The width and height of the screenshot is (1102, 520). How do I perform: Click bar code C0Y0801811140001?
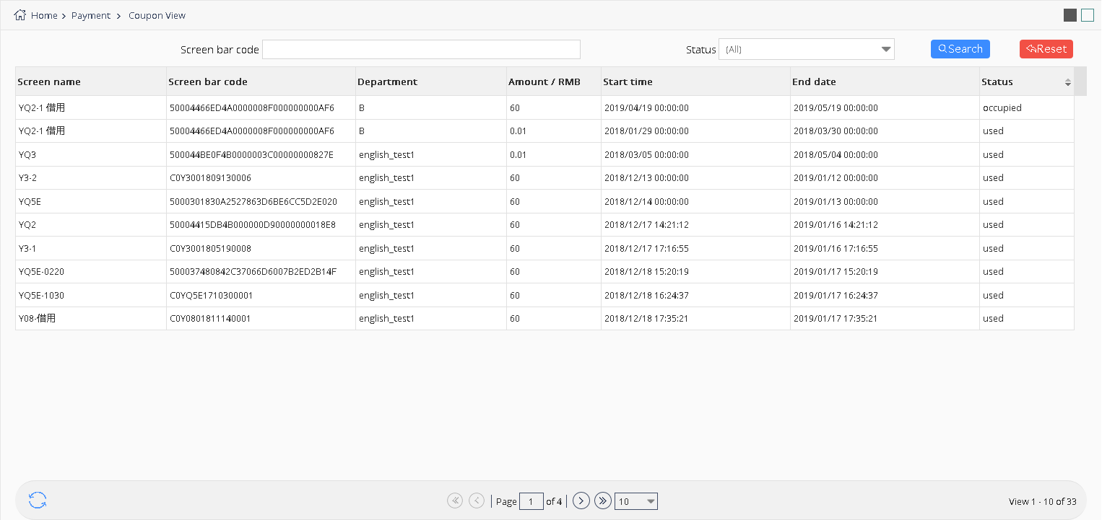pyautogui.click(x=210, y=319)
